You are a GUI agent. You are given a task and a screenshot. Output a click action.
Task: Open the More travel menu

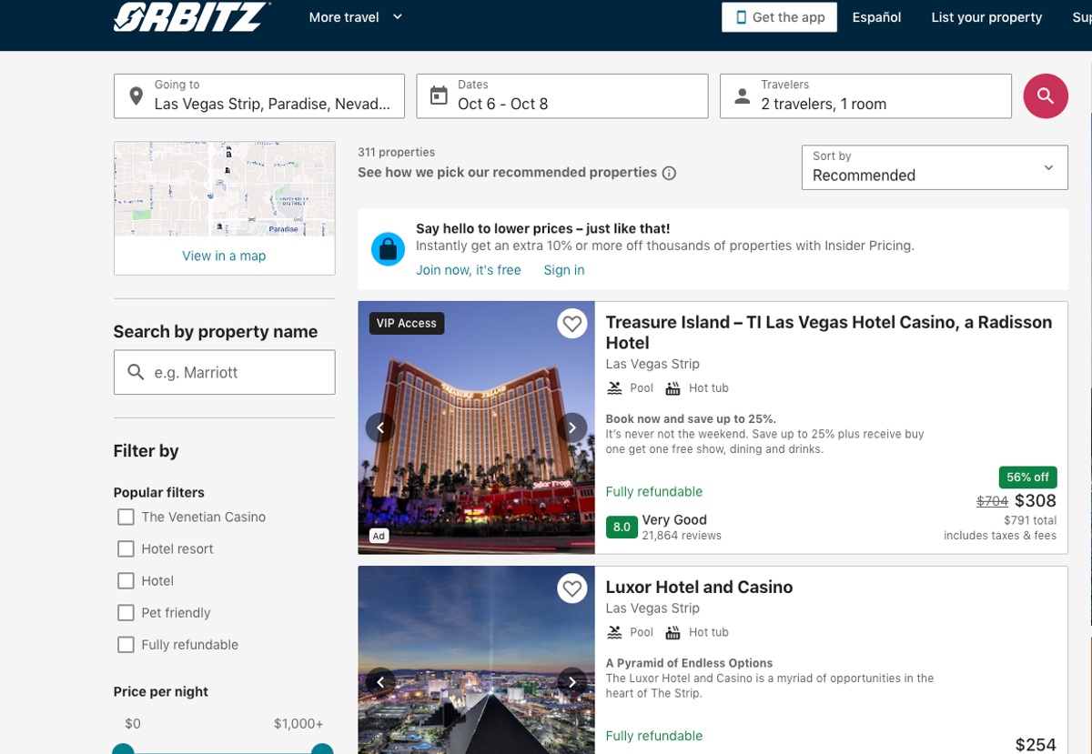pyautogui.click(x=355, y=17)
